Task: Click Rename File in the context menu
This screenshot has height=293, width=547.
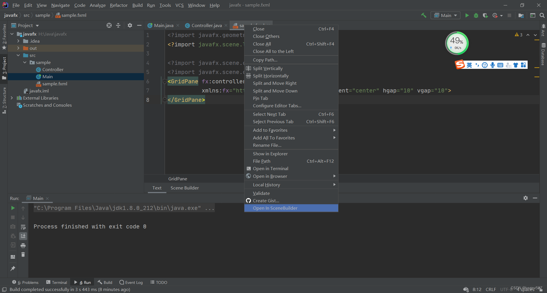Action: (267, 145)
